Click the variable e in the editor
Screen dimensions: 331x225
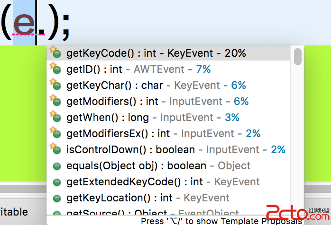pos(24,24)
